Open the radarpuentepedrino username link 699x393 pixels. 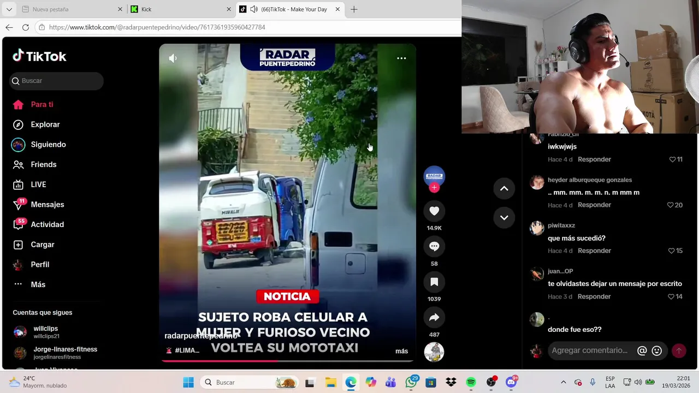coord(201,336)
